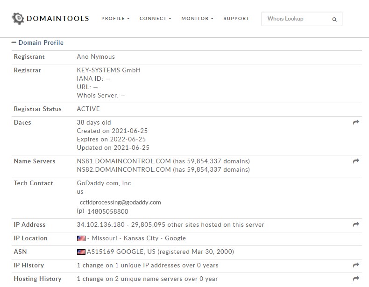Click tech contact GoDaddy.com, Inc.
The width and height of the screenshot is (369, 287).
pos(105,183)
